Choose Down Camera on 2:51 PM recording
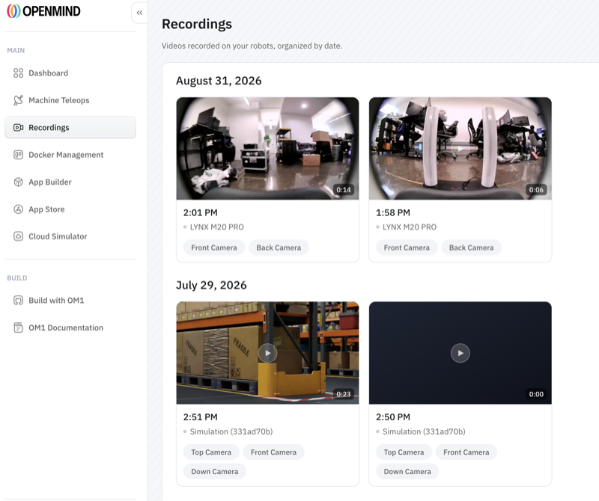Image resolution: width=599 pixels, height=501 pixels. coord(215,472)
